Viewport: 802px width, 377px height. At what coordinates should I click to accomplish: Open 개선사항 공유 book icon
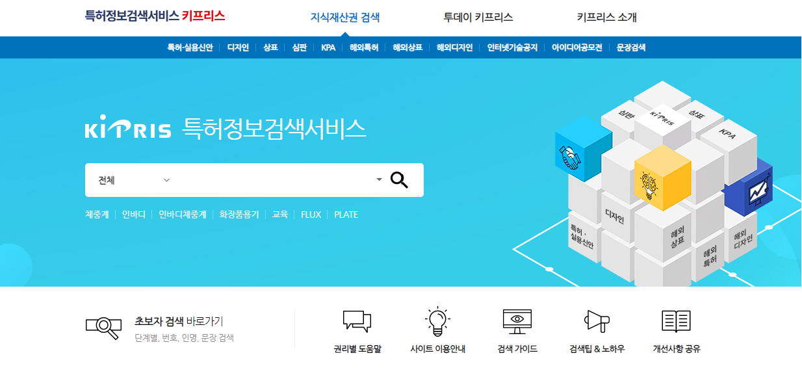pyautogui.click(x=676, y=321)
